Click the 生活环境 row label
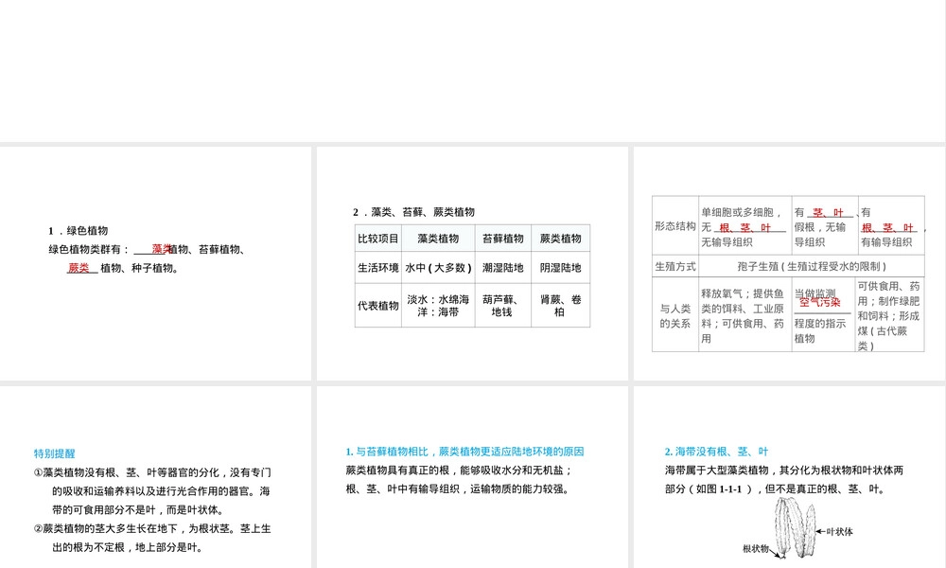946x568 pixels. (378, 267)
